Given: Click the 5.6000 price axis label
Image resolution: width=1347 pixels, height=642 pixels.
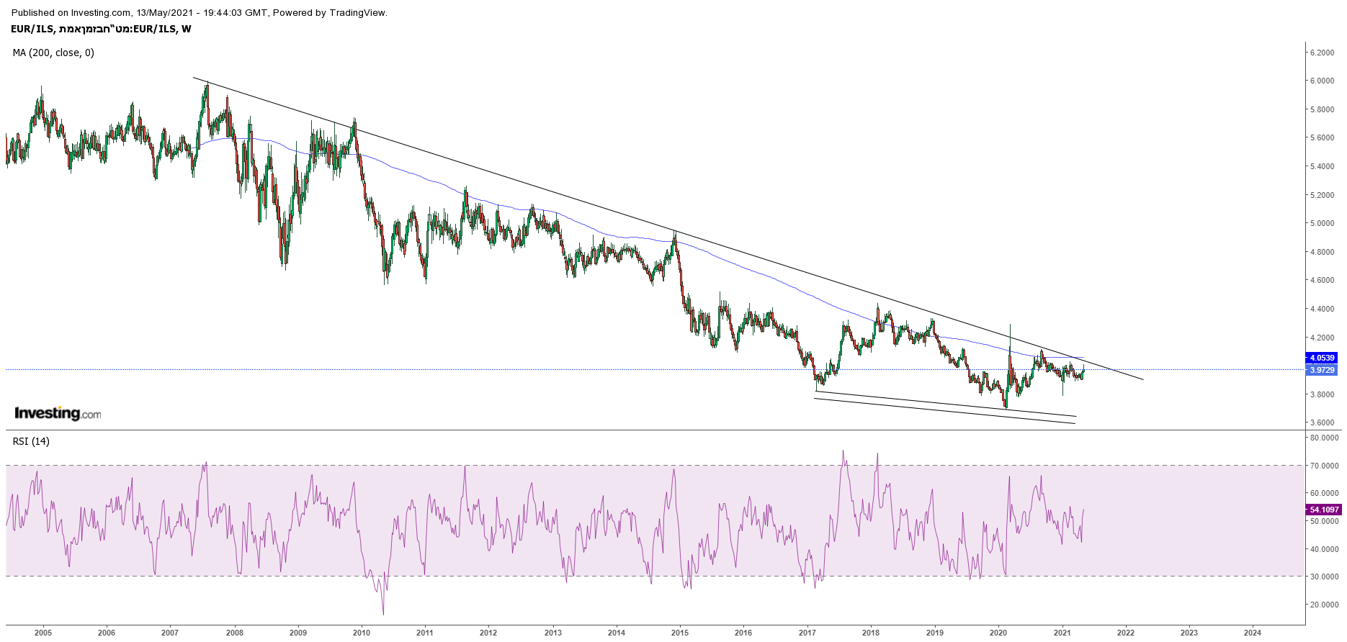Looking at the screenshot, I should point(1322,138).
